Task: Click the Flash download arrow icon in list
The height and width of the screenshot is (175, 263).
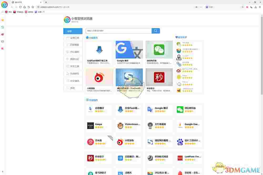Action: [x=120, y=110]
